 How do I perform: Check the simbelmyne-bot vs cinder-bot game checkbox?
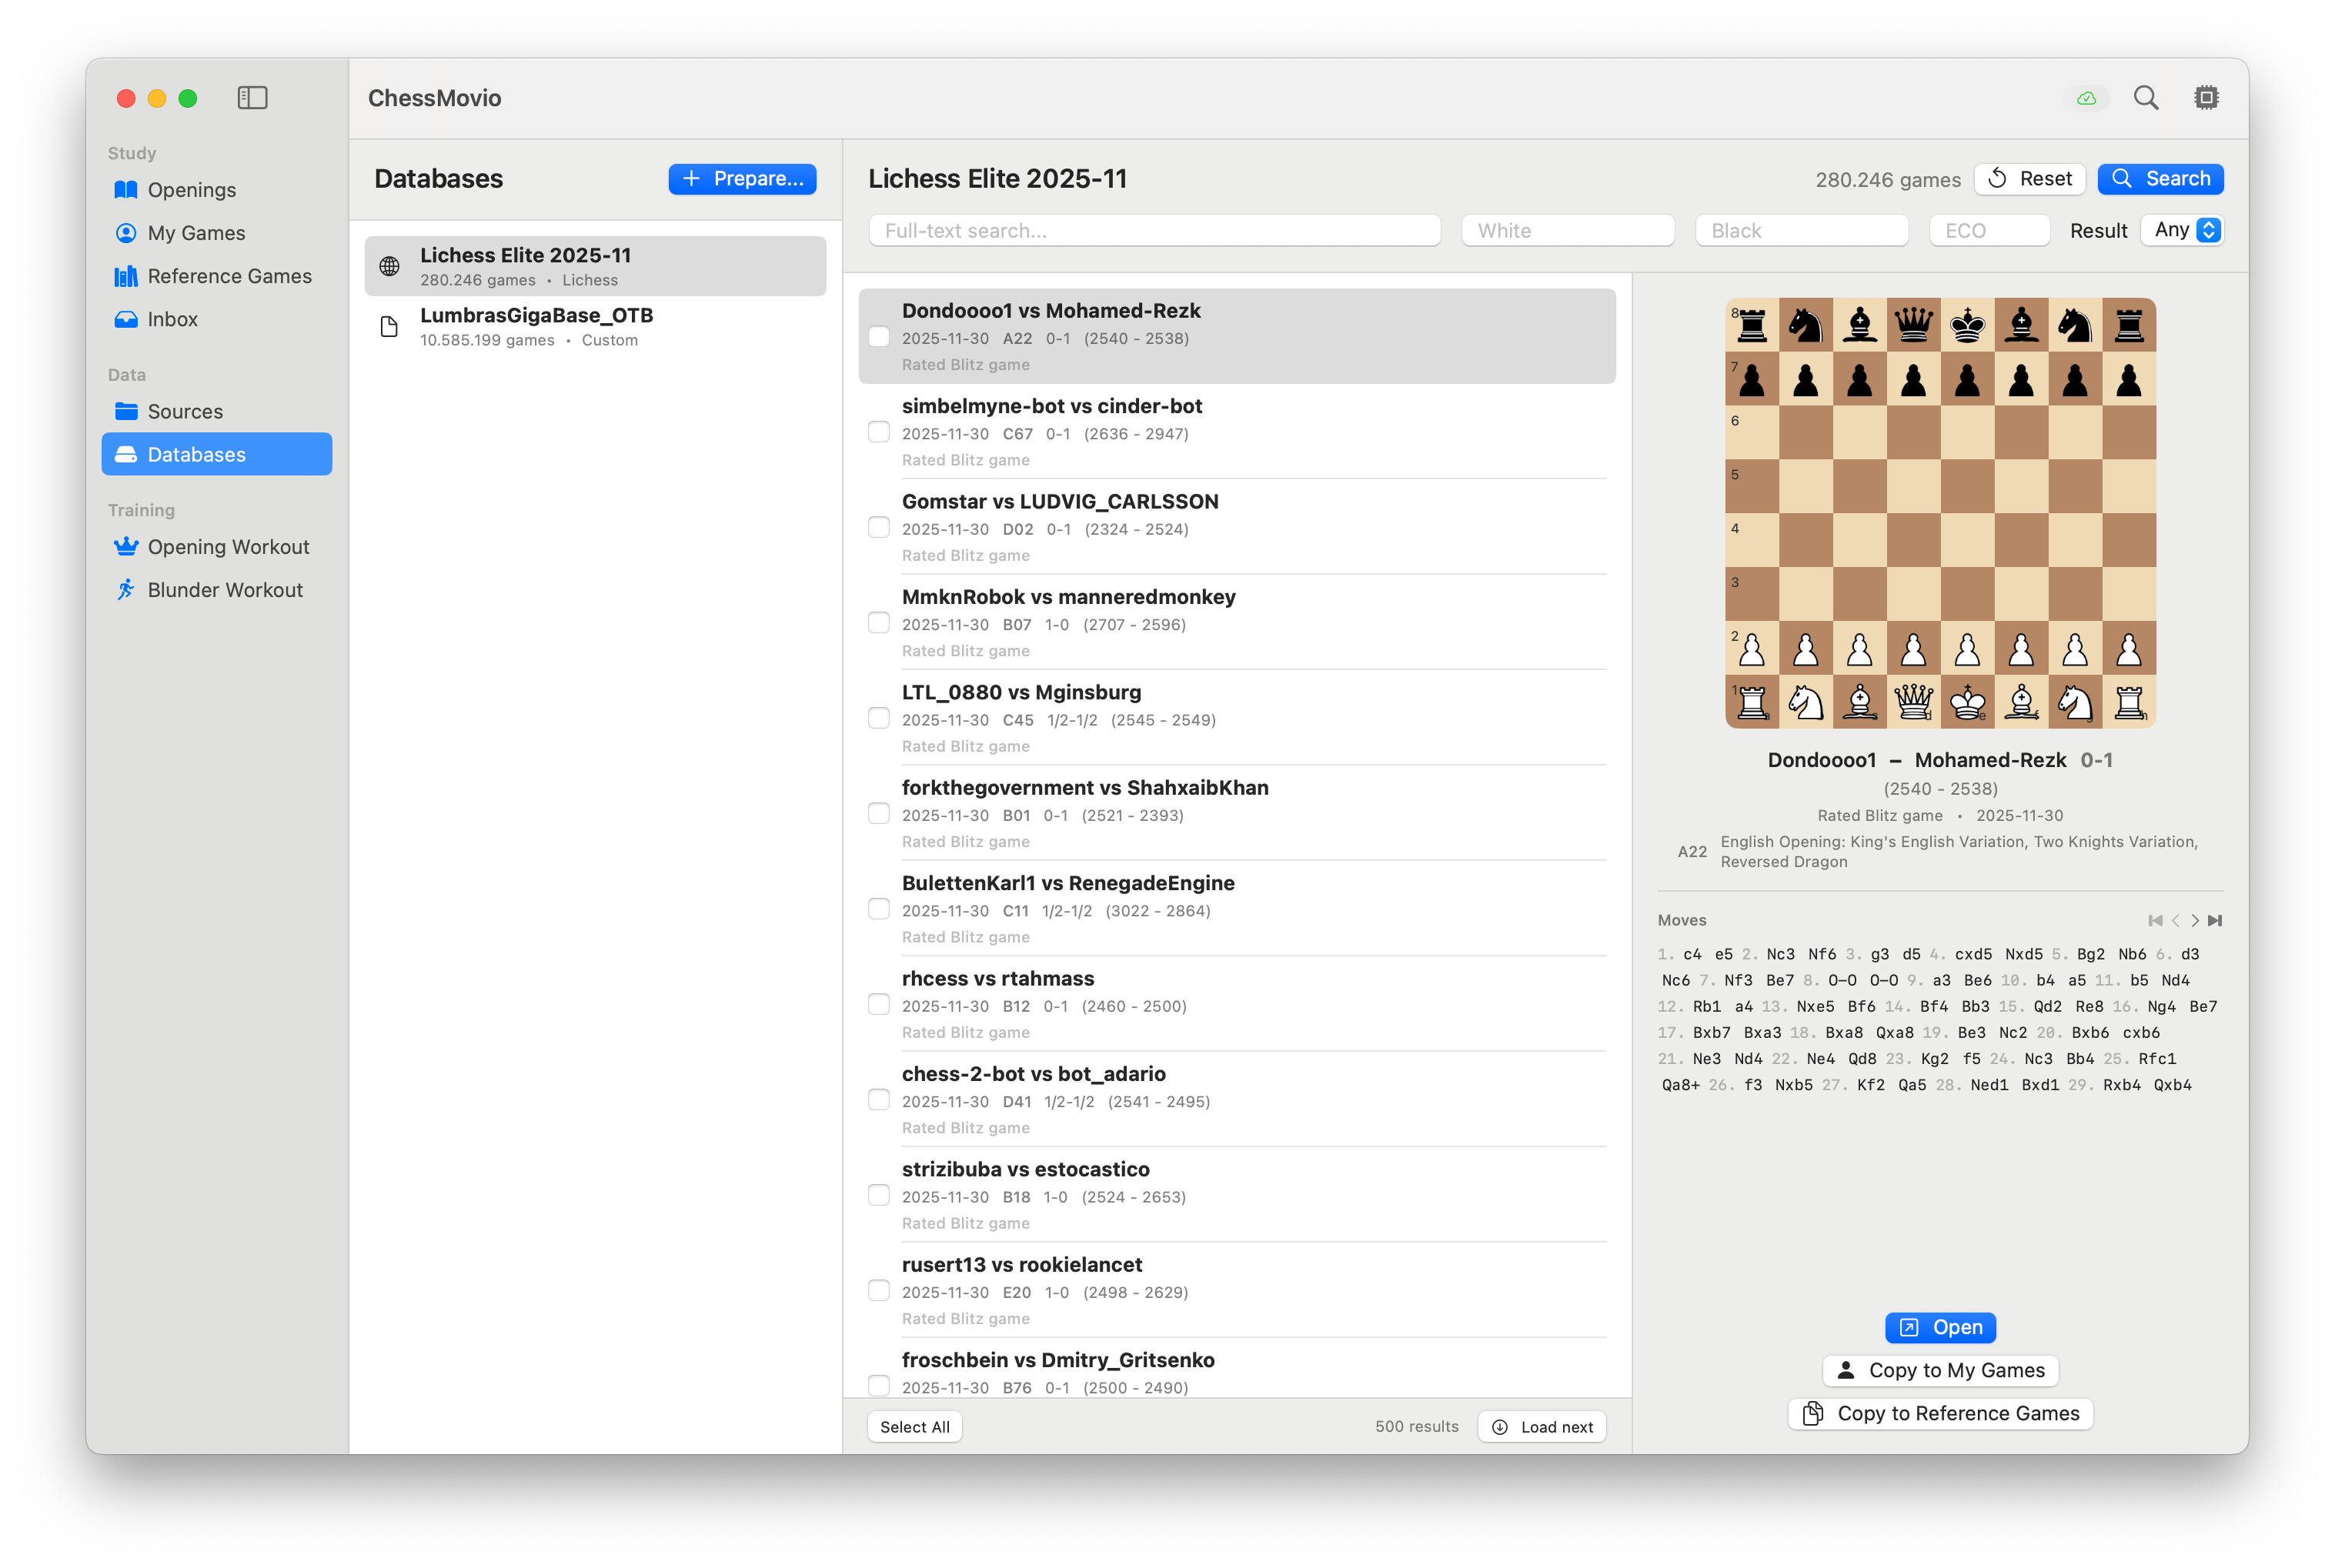point(878,432)
